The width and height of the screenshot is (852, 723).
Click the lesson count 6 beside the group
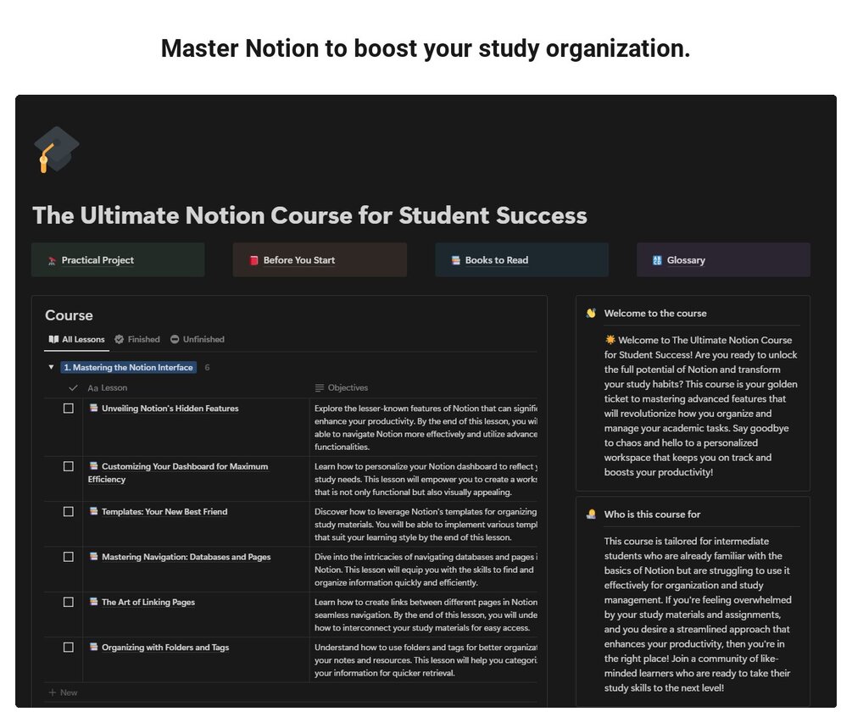(207, 368)
